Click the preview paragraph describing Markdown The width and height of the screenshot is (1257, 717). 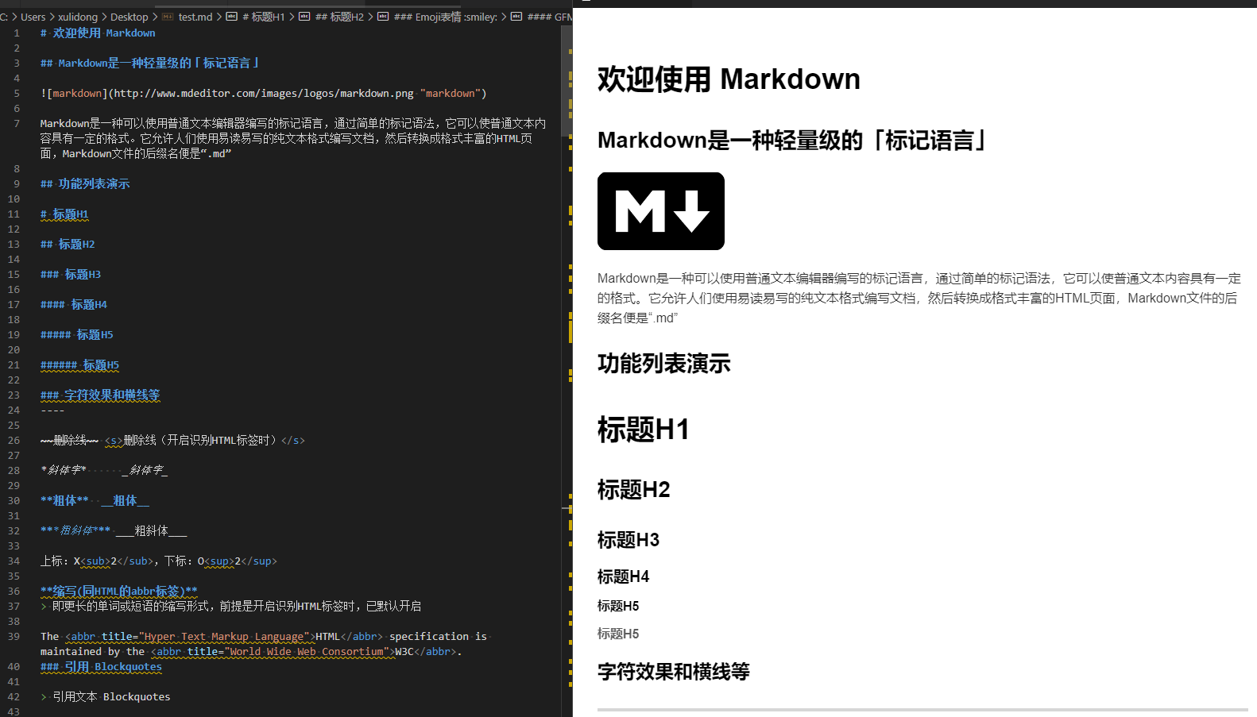[919, 298]
